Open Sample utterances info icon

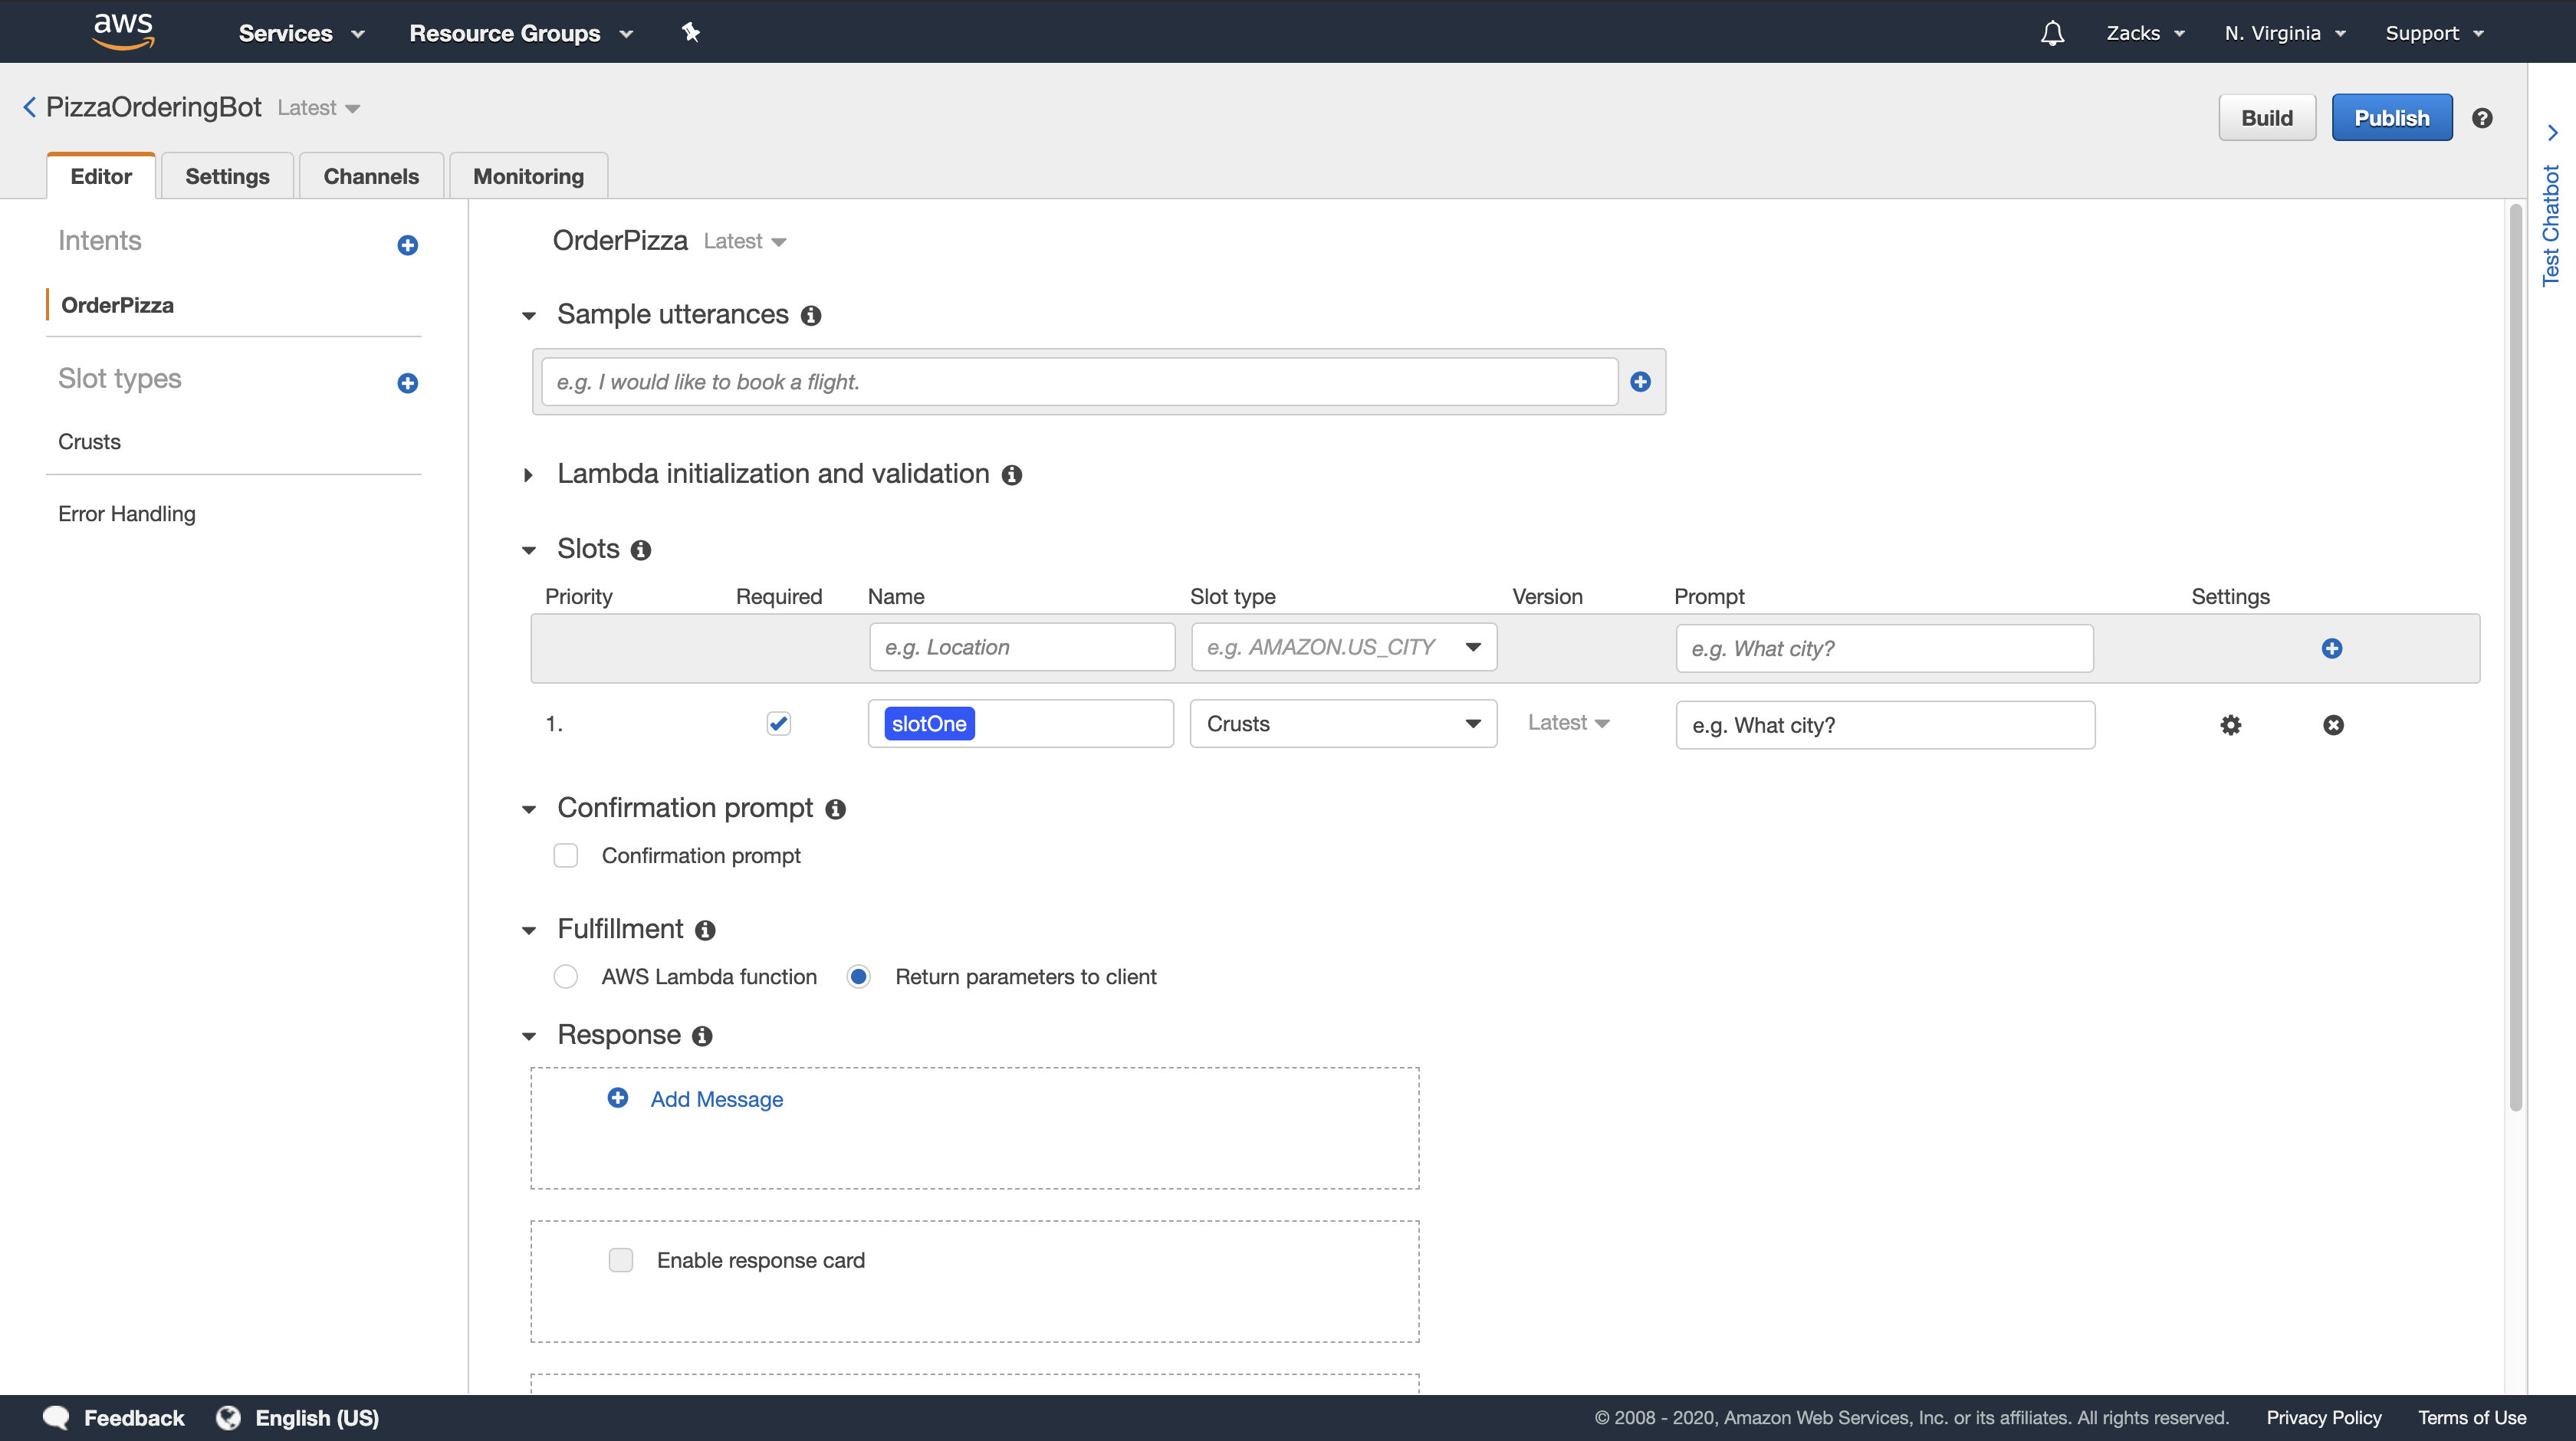811,316
